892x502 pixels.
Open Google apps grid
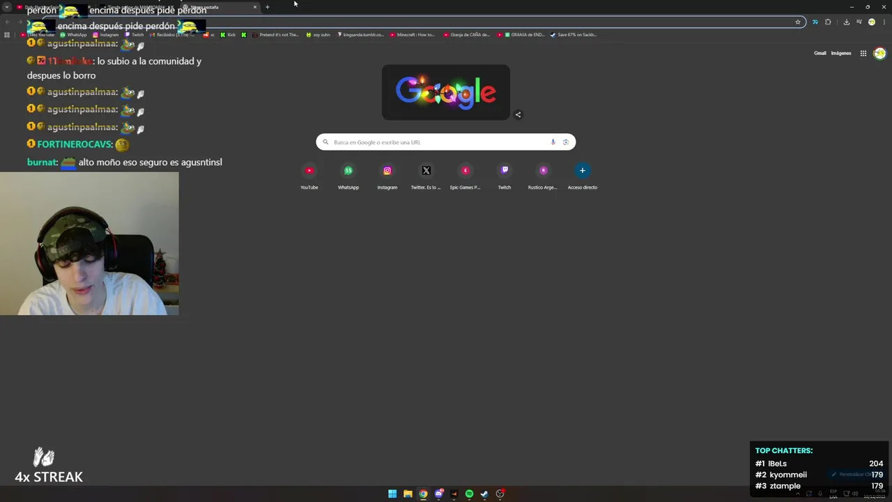click(863, 53)
